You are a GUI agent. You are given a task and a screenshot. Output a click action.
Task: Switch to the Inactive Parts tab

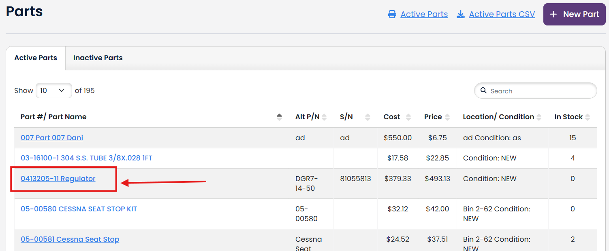pos(98,58)
